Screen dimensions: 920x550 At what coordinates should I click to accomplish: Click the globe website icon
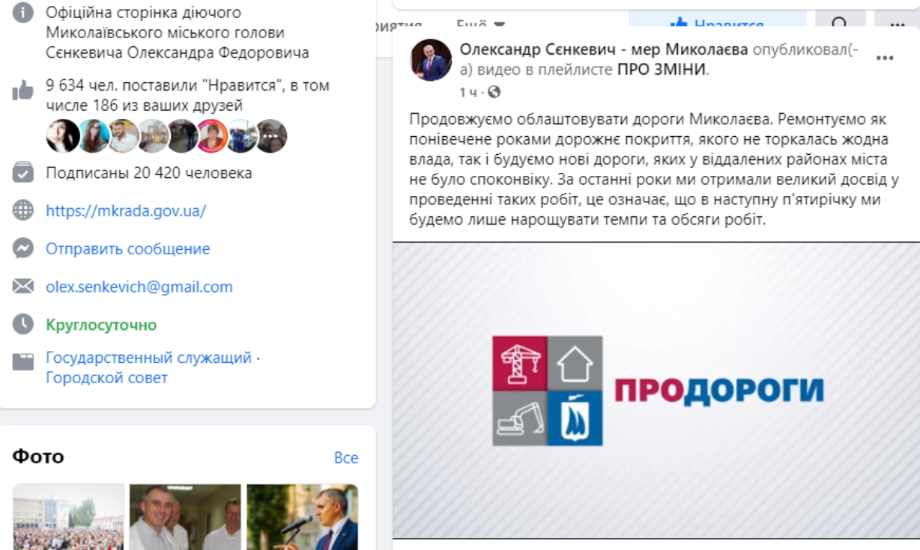[23, 211]
